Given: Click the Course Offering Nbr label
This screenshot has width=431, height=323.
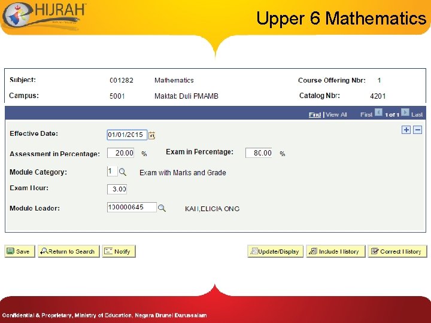Looking at the screenshot, I should tap(332, 80).
